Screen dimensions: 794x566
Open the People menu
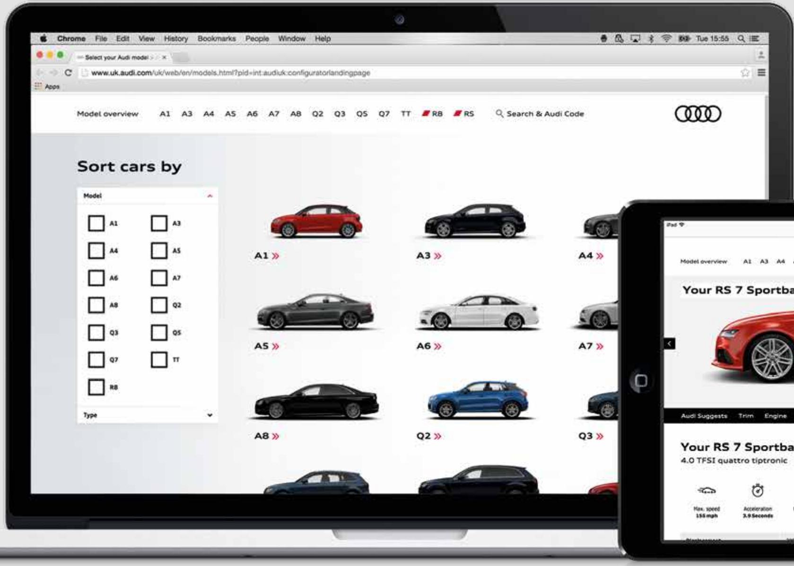[257, 39]
